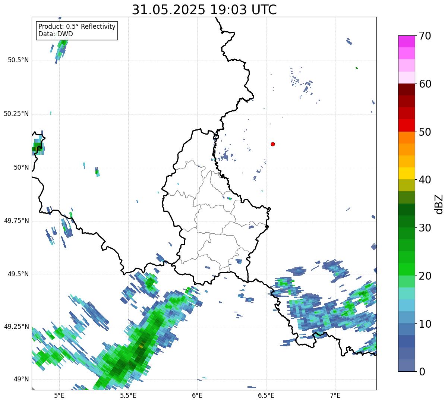Pick the magenta swatch at colorbar top
Screen dimensions: 448x403
point(406,41)
